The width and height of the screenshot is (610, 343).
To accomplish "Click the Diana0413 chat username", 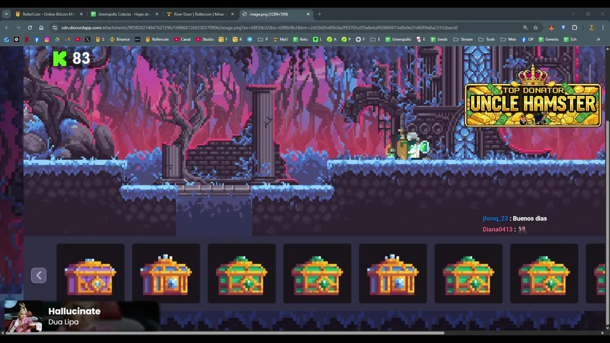I will coord(498,230).
